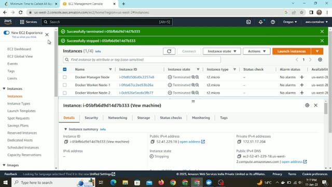The height and width of the screenshot is (187, 332).
Task: Copy the private IPv4 address 172.31.17.204
Action: click(239, 142)
